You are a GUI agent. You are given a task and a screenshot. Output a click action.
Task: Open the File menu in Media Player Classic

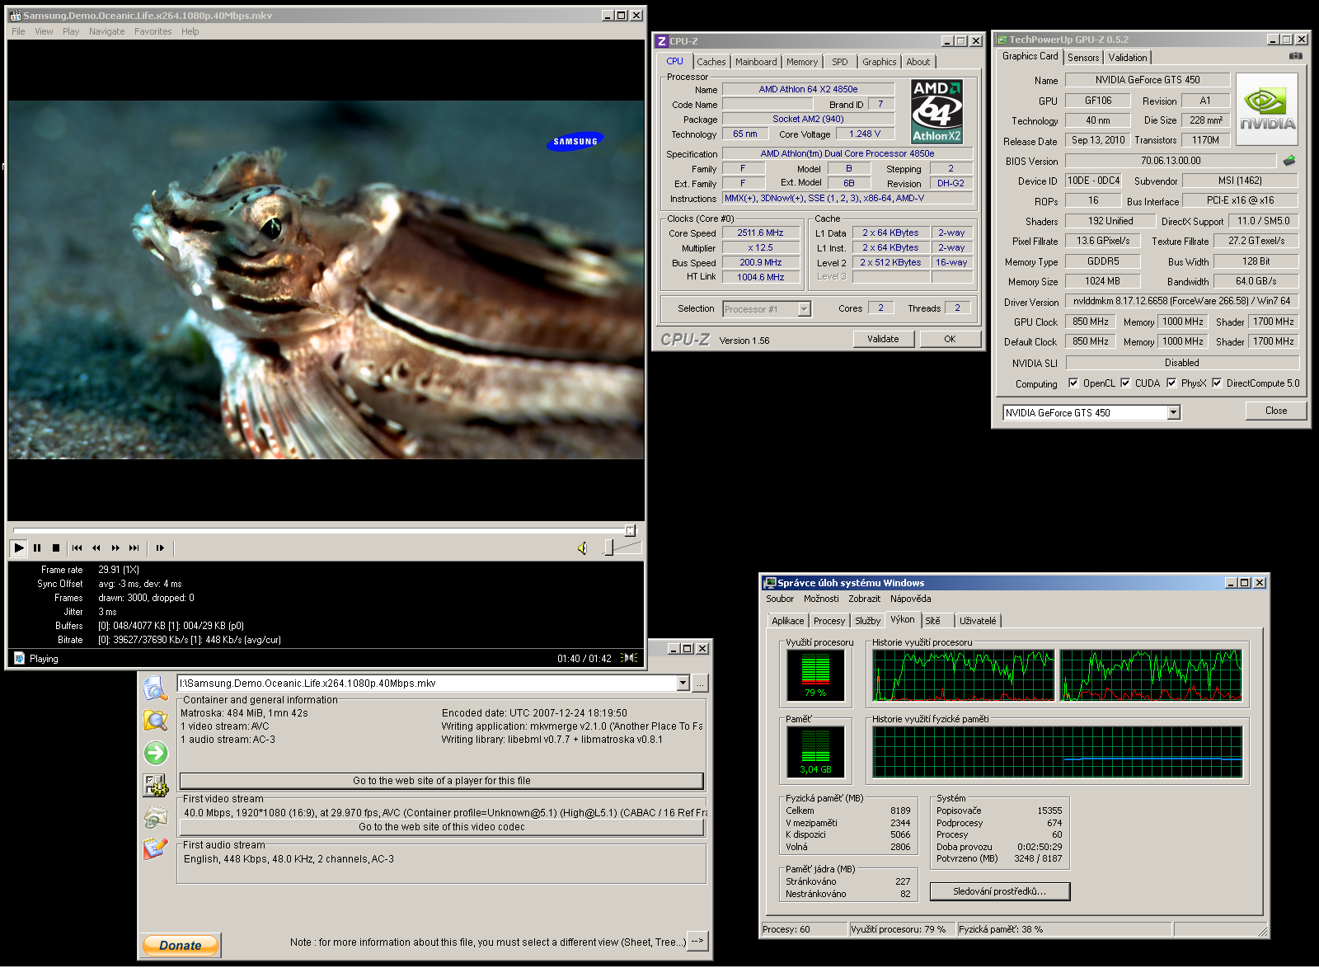point(18,31)
